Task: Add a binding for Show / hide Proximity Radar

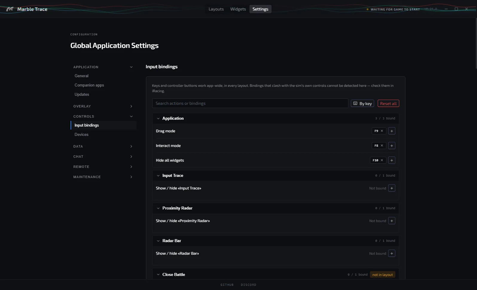Action: click(392, 221)
